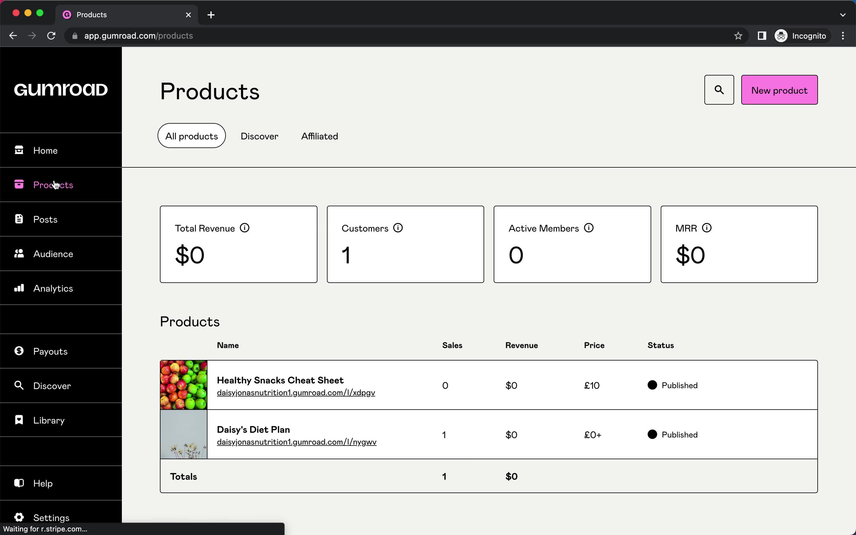This screenshot has width=856, height=535.
Task: Click Published status of Daisy's Diet Plan row
Action: tap(672, 435)
